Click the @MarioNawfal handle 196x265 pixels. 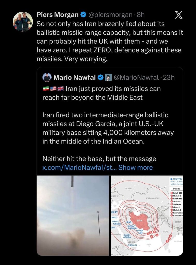coord(135,77)
